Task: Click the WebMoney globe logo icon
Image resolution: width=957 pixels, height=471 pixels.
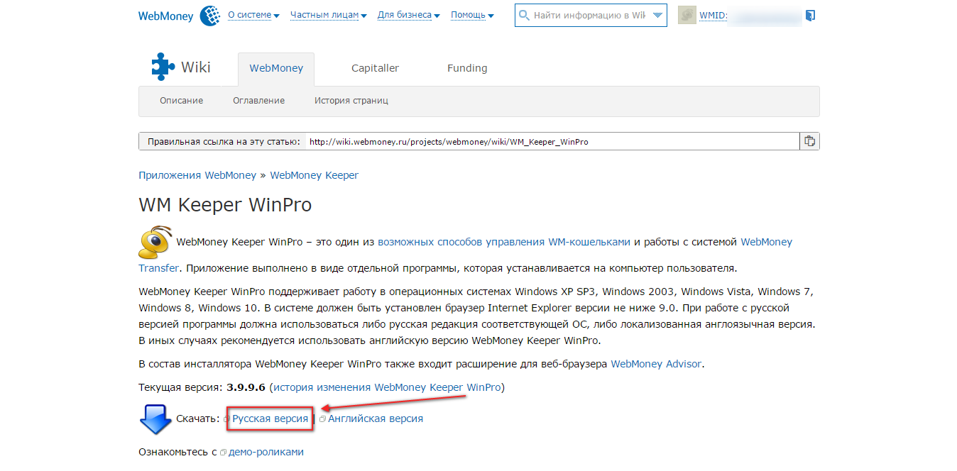Action: 210,16
